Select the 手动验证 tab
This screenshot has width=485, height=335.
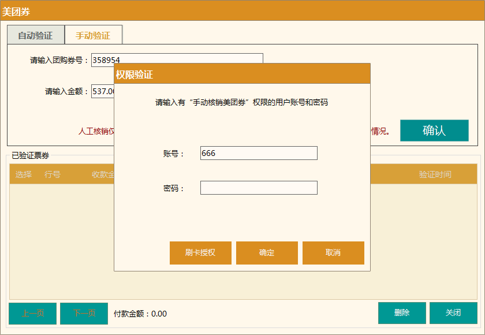[x=94, y=35]
